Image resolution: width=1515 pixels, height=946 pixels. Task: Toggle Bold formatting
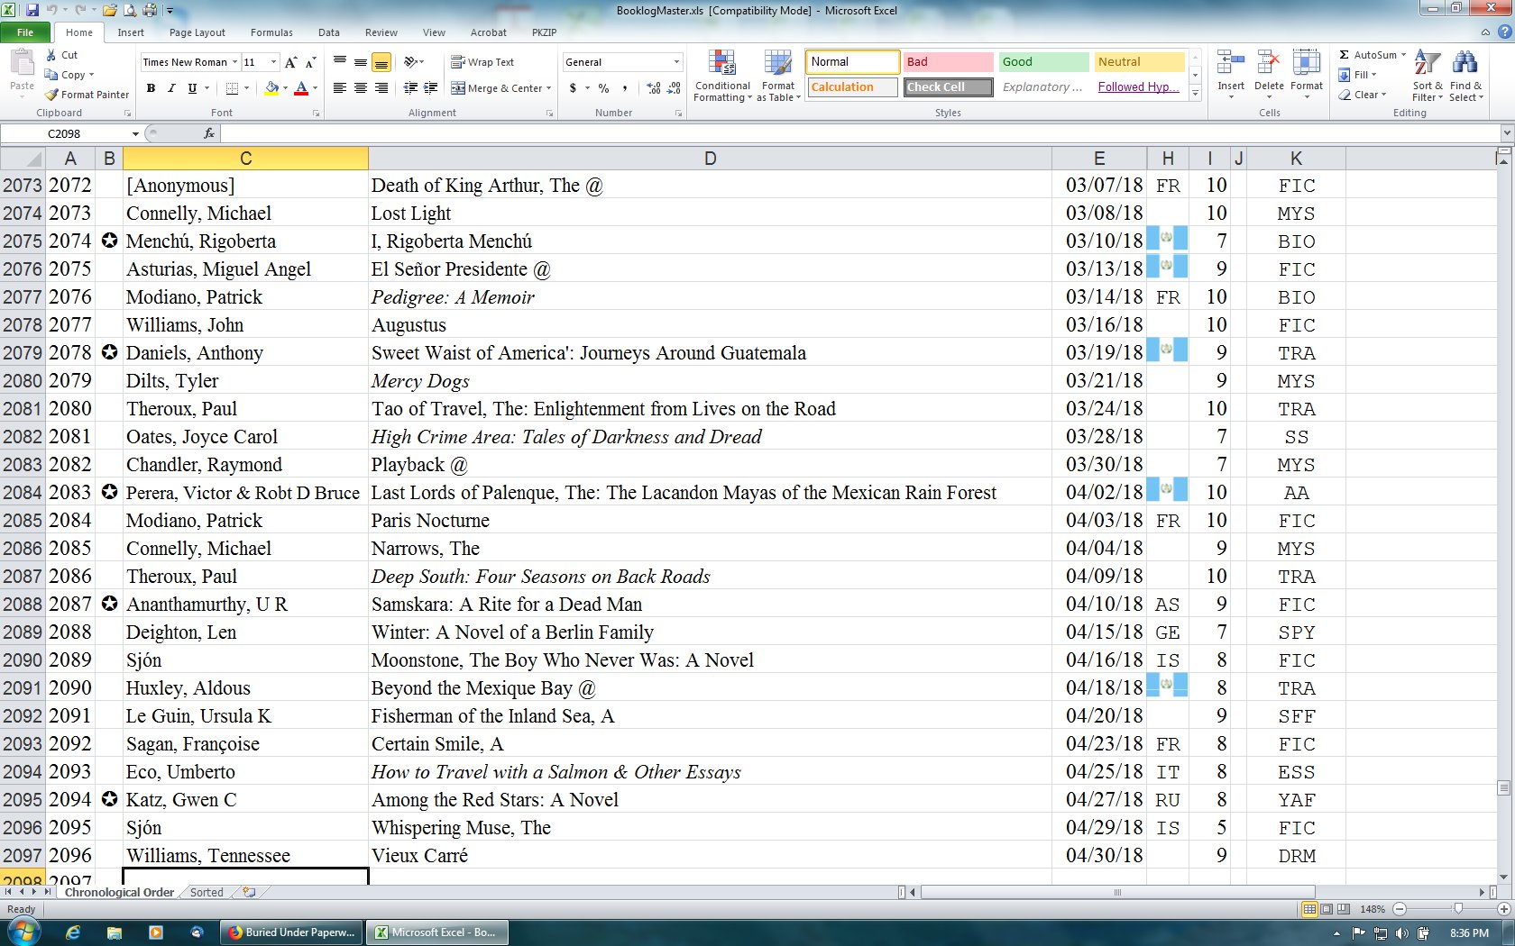point(151,88)
